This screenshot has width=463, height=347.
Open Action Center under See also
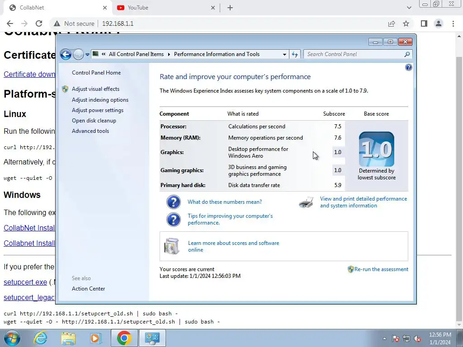tap(88, 289)
